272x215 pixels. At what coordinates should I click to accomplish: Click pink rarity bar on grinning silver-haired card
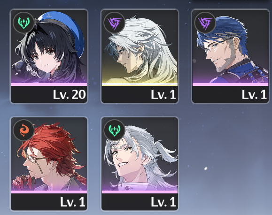140,192
